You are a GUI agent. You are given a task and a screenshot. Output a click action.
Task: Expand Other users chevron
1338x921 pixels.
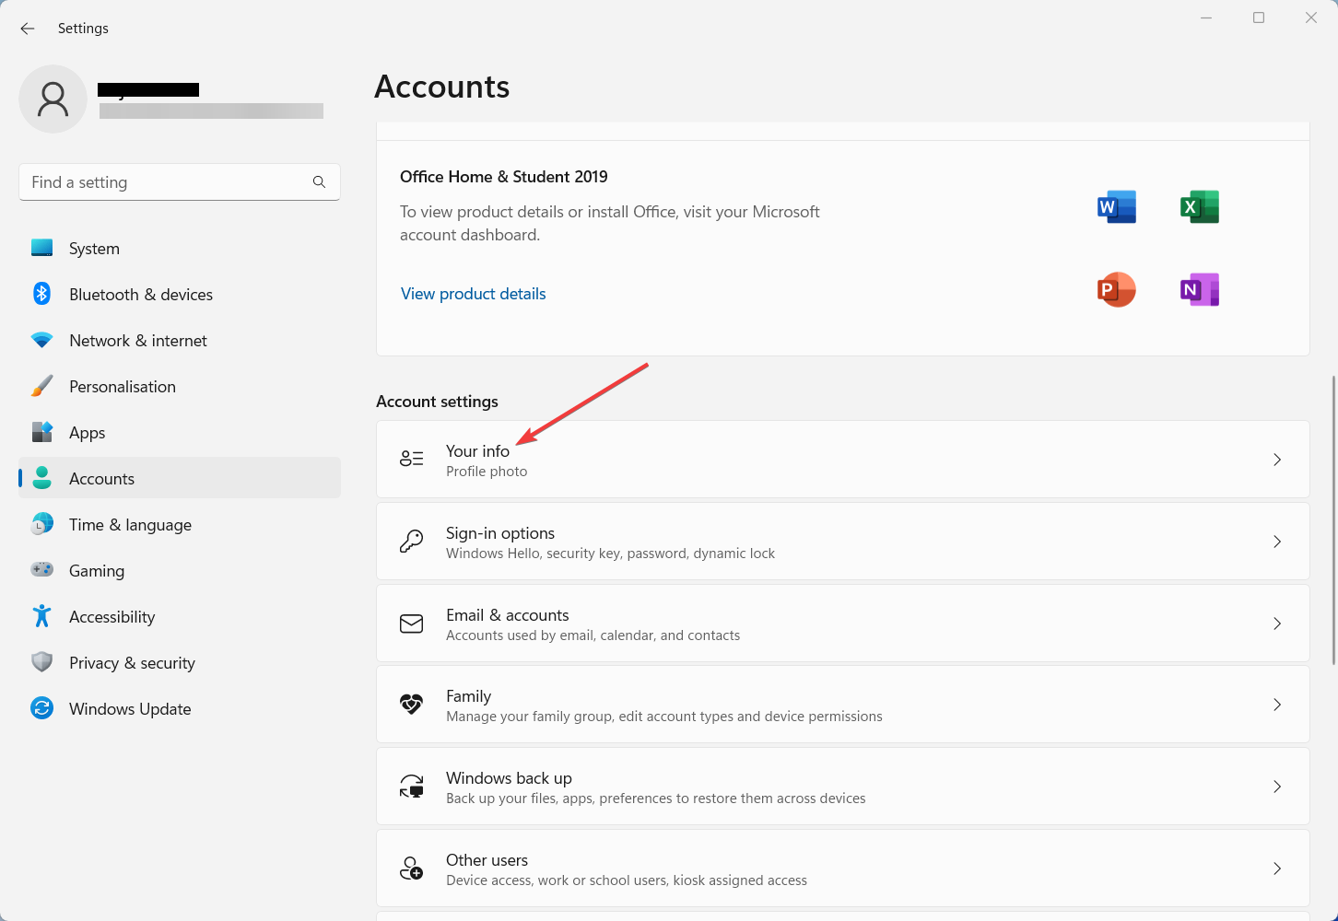point(1277,869)
